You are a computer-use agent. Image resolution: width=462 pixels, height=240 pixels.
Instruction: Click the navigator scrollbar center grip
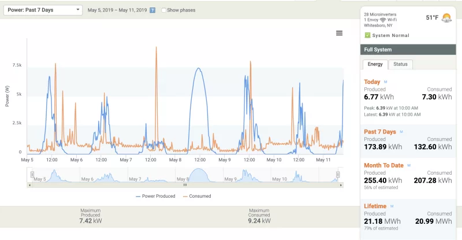(x=185, y=185)
